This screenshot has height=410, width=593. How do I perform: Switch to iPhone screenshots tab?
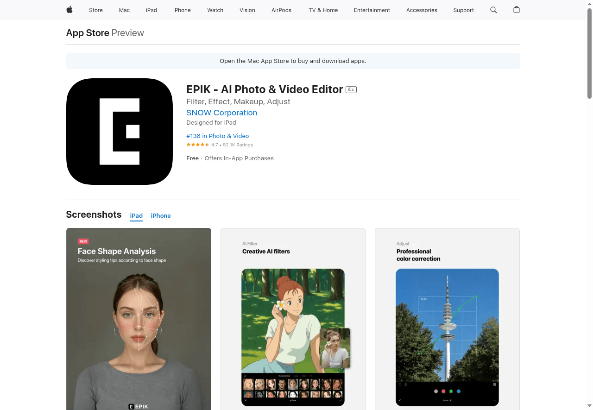point(161,215)
